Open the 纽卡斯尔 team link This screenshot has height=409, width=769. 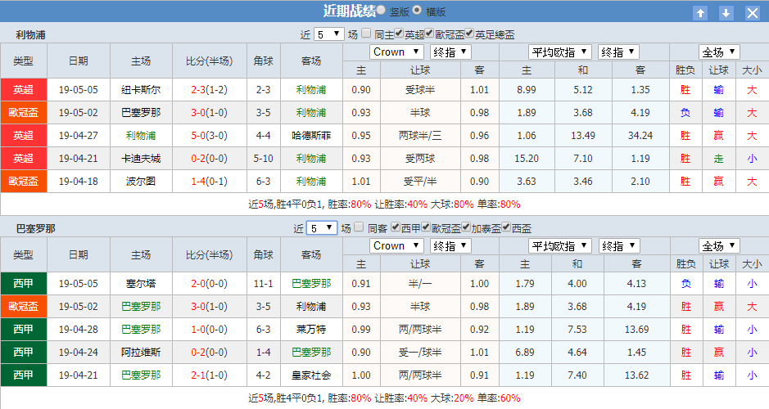tap(141, 89)
